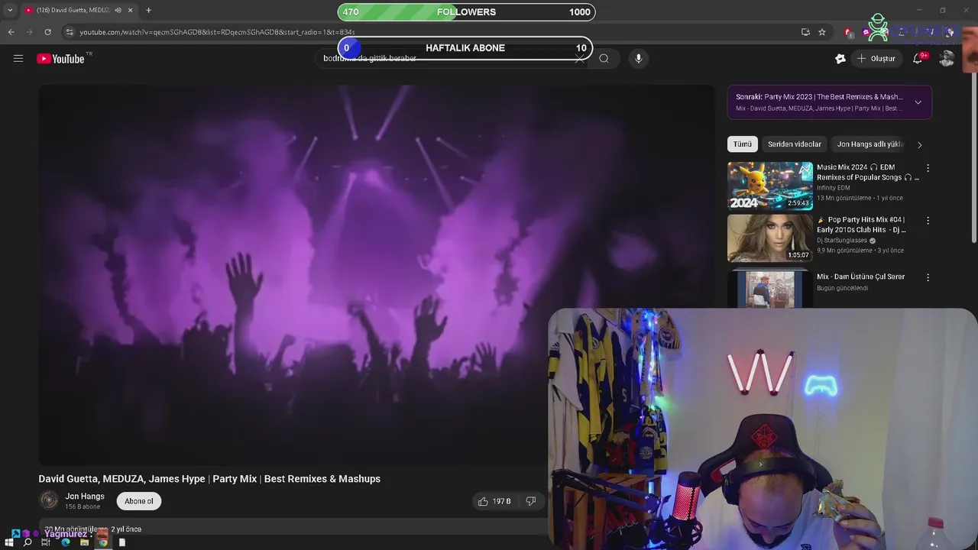View site information icon in address bar
The width and height of the screenshot is (978, 550).
tap(70, 32)
